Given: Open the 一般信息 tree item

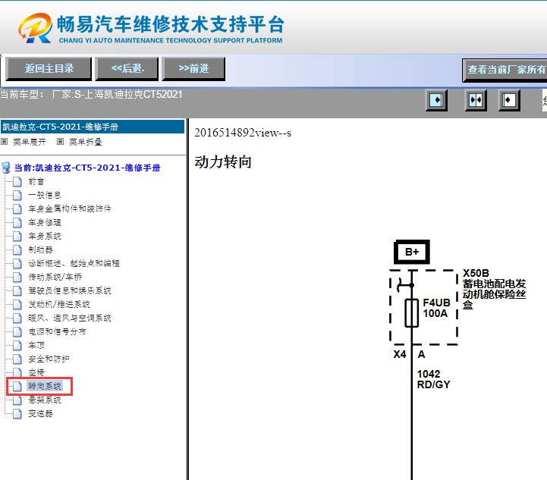Looking at the screenshot, I should [x=45, y=195].
